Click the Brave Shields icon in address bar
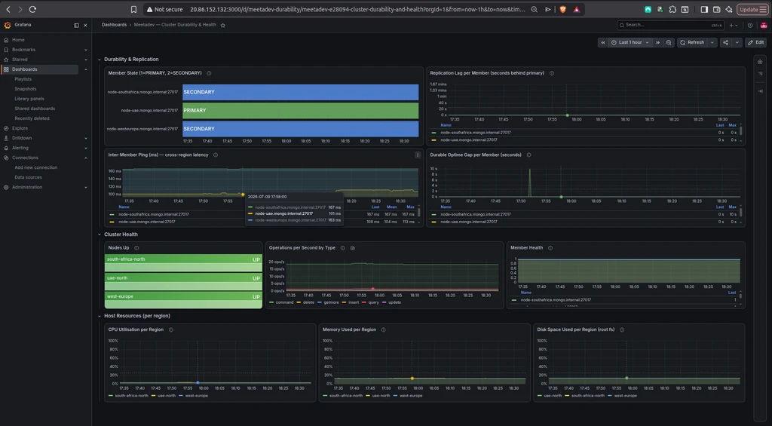This screenshot has width=772, height=426. pyautogui.click(x=562, y=9)
